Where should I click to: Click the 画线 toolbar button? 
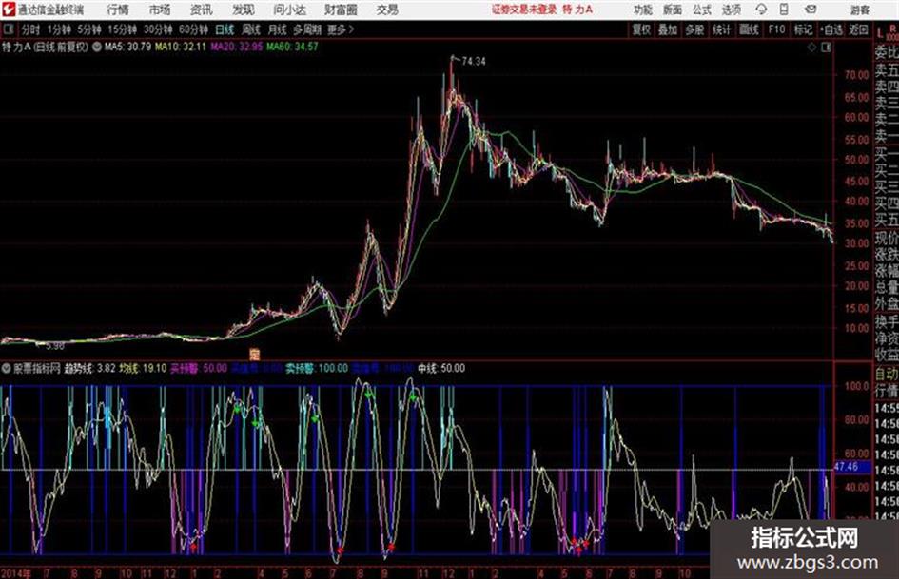[749, 29]
